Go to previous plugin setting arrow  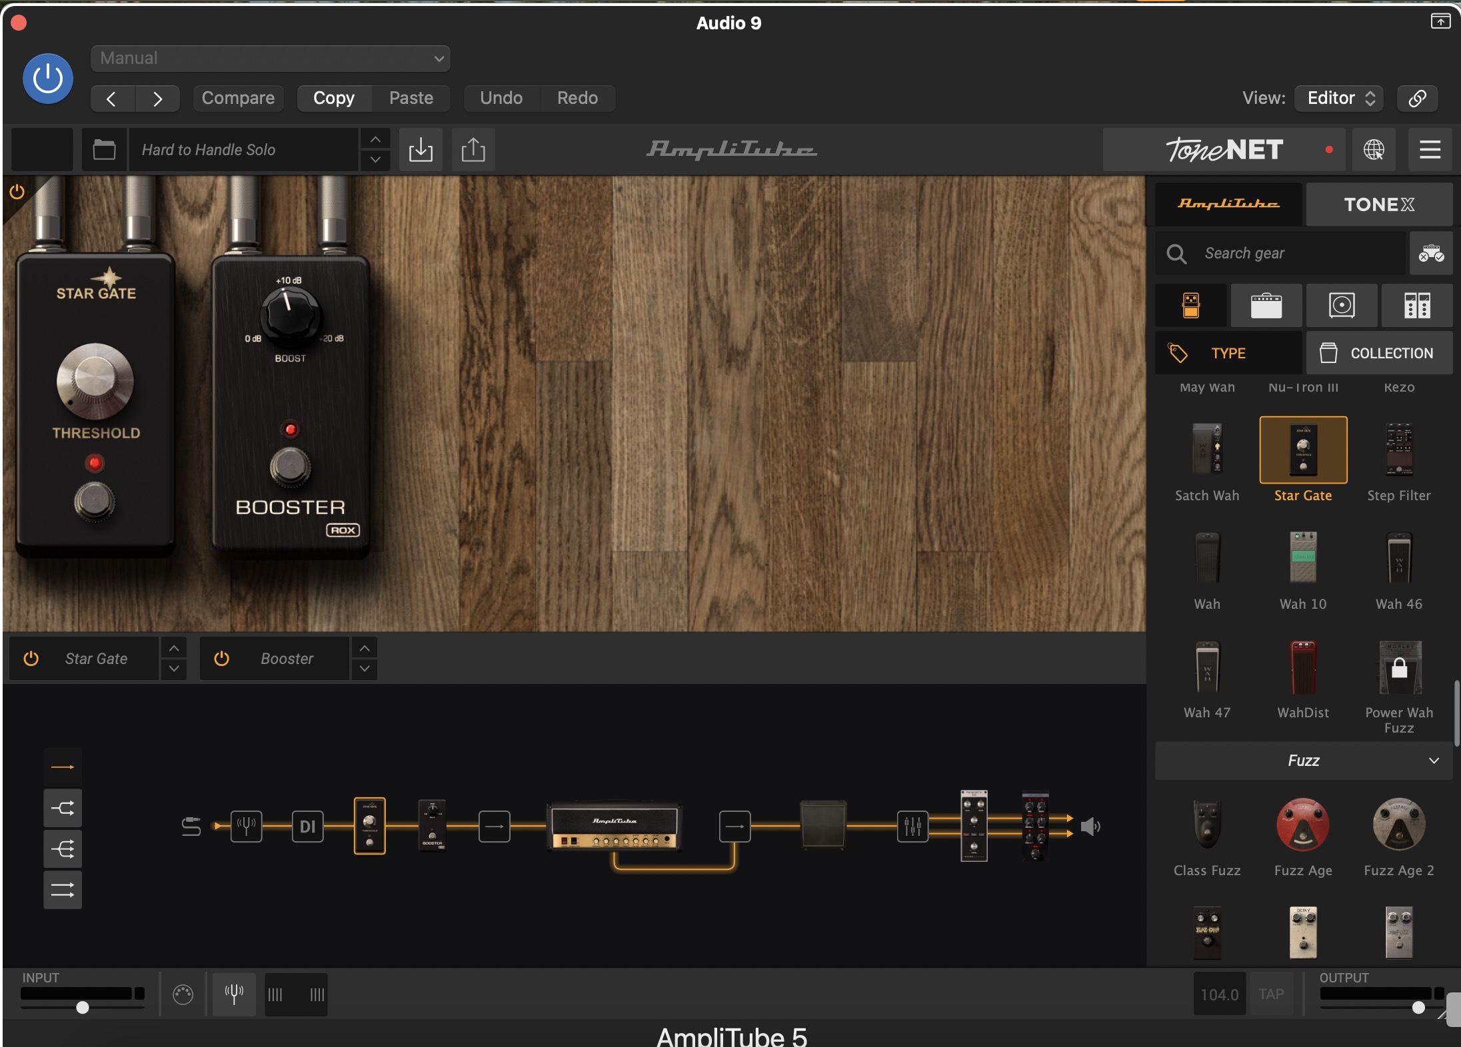tap(113, 99)
